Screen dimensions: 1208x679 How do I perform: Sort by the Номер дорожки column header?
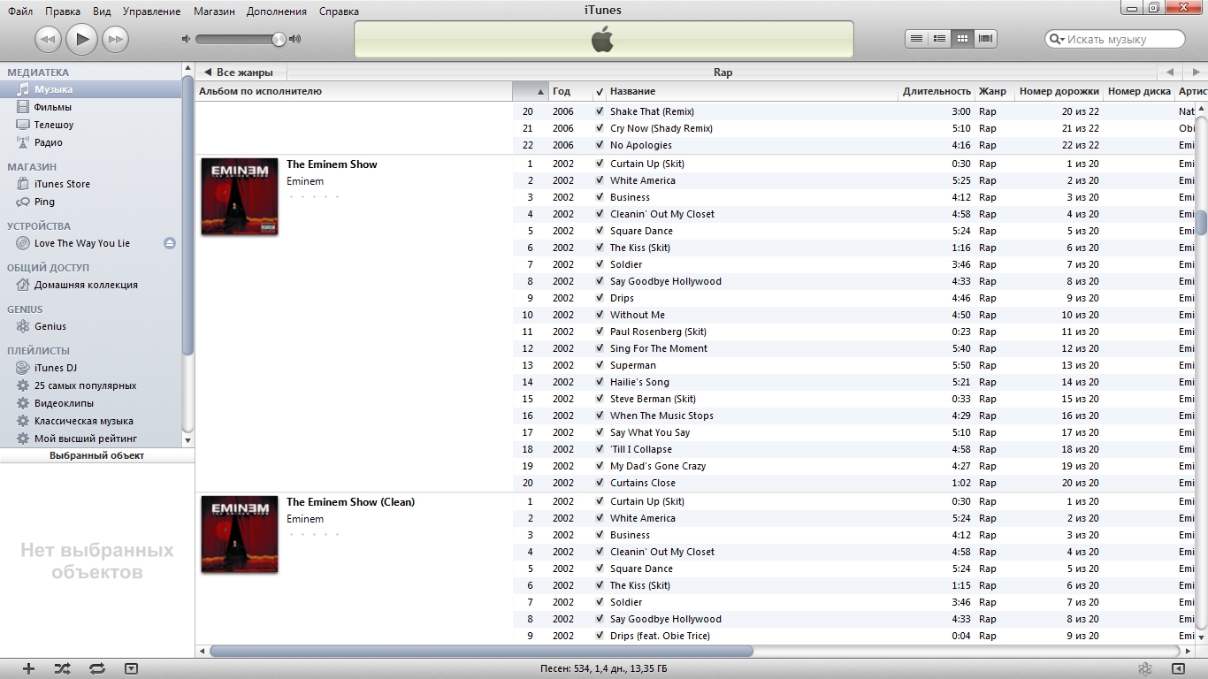click(1059, 91)
